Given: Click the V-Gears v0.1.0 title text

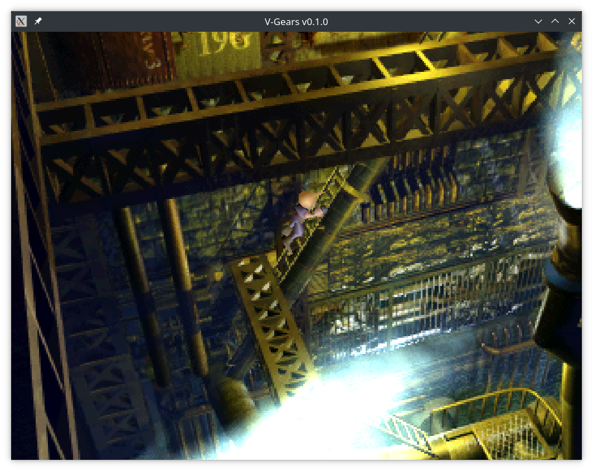Looking at the screenshot, I should pyautogui.click(x=296, y=22).
